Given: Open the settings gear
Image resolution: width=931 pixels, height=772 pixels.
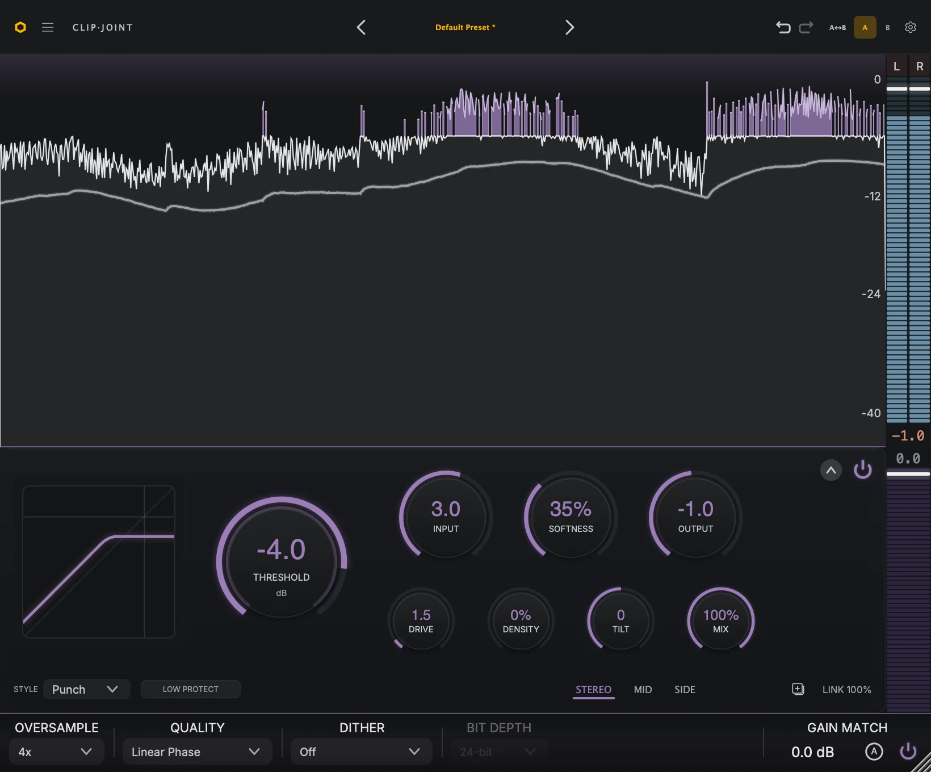Looking at the screenshot, I should point(911,27).
